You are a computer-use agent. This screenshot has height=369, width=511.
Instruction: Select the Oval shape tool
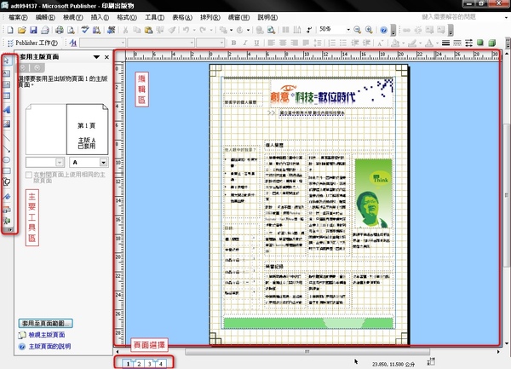point(7,159)
